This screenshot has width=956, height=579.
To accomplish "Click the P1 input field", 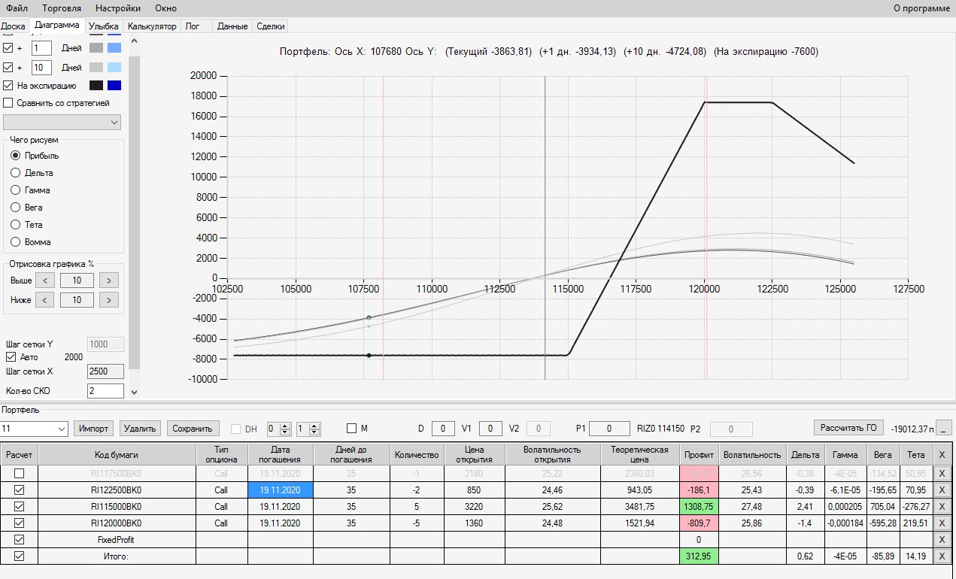I will pos(609,429).
